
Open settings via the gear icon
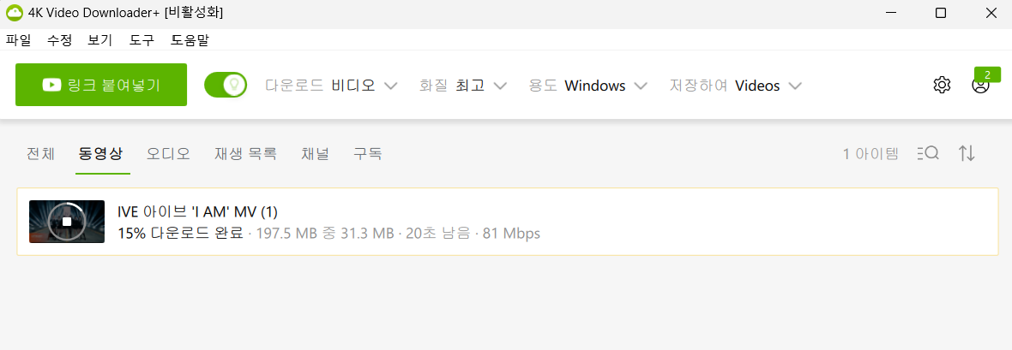click(943, 85)
